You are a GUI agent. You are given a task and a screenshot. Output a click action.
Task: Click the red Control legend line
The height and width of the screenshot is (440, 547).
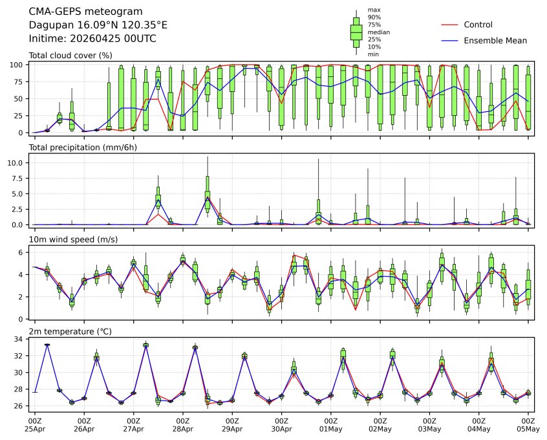tap(449, 25)
